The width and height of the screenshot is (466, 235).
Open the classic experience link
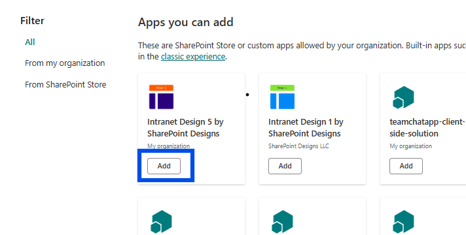pyautogui.click(x=193, y=56)
